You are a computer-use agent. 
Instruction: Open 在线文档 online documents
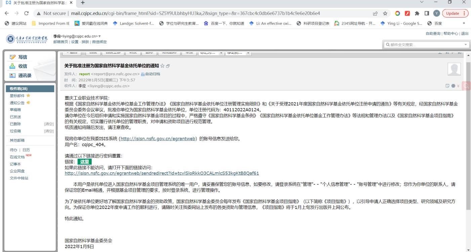(x=17, y=157)
